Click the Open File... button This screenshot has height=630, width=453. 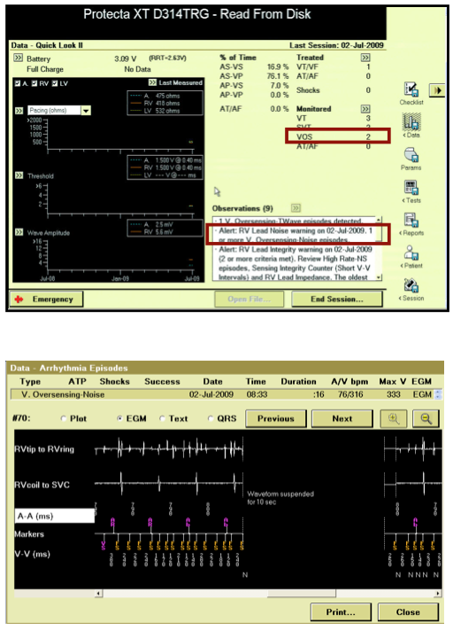tap(250, 299)
